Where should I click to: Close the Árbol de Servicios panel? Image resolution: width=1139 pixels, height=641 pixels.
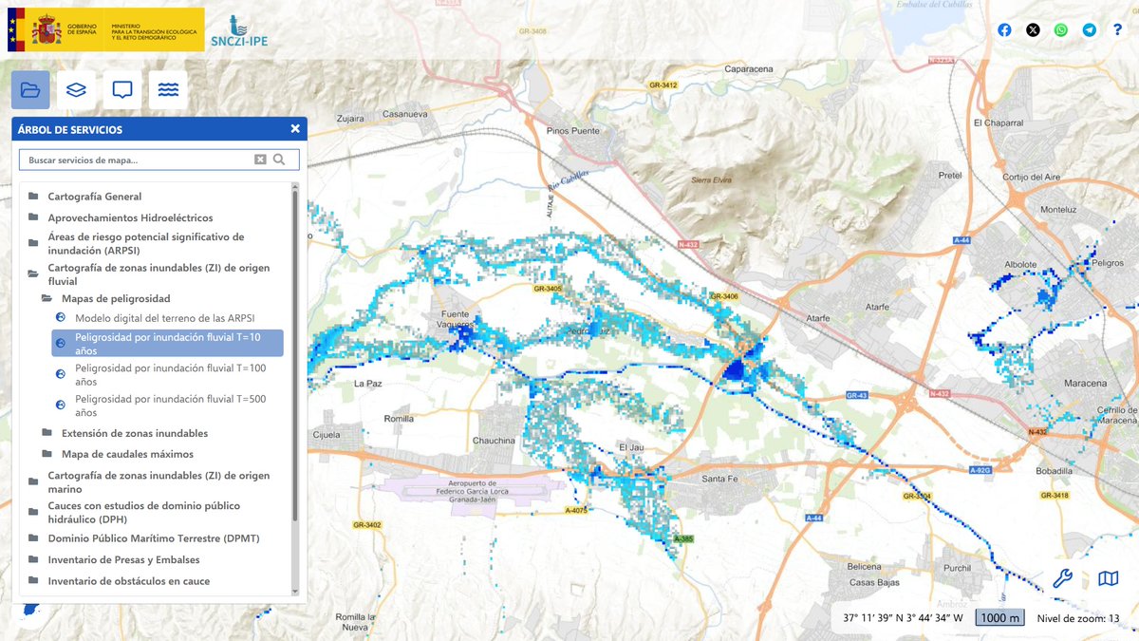(x=295, y=129)
